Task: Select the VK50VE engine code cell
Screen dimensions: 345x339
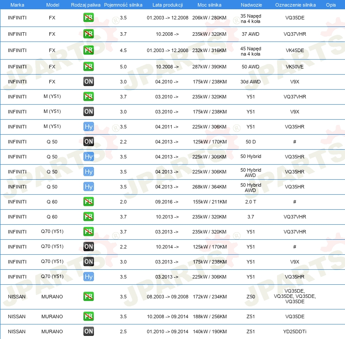Action: 295,67
